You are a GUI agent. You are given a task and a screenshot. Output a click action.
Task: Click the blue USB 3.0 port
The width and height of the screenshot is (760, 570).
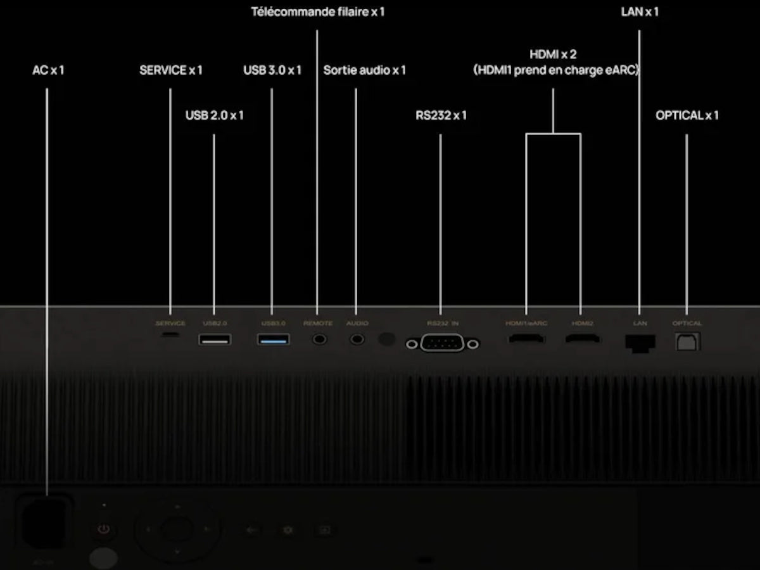[274, 339]
